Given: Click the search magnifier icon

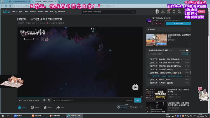Looking at the screenshot, I should [133, 12].
